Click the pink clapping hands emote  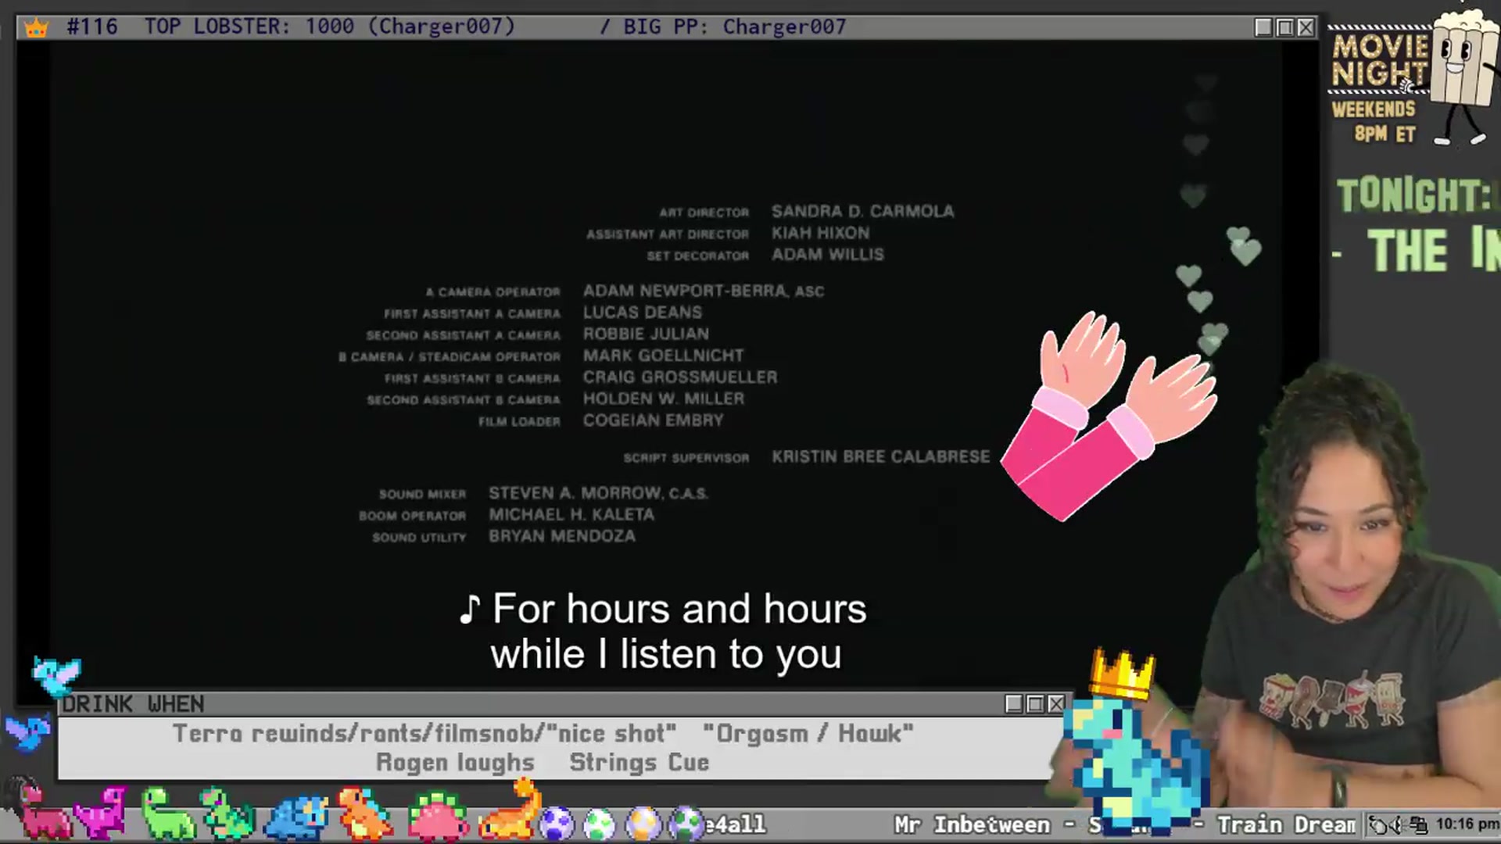click(1109, 416)
